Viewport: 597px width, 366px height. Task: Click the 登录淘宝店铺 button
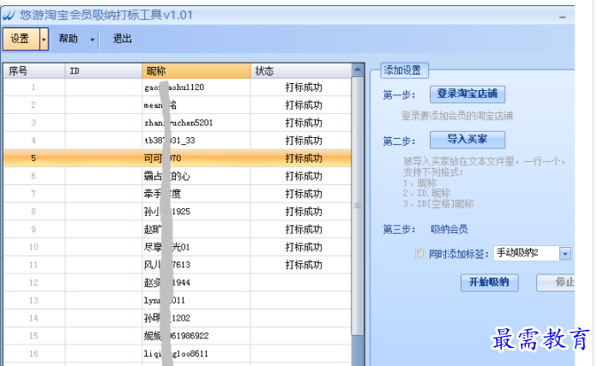point(467,94)
